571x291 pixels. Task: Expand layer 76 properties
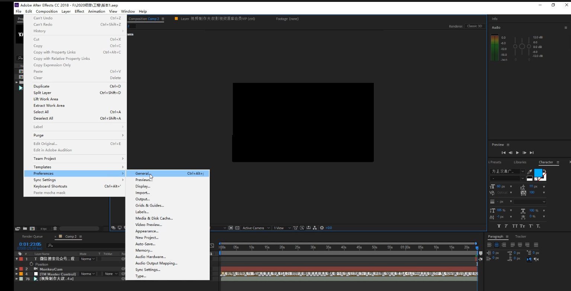click(17, 279)
